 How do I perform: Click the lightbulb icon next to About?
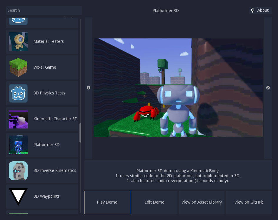tap(253, 10)
